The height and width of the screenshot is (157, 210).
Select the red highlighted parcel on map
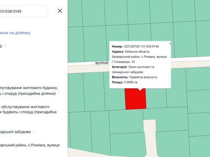136,99
